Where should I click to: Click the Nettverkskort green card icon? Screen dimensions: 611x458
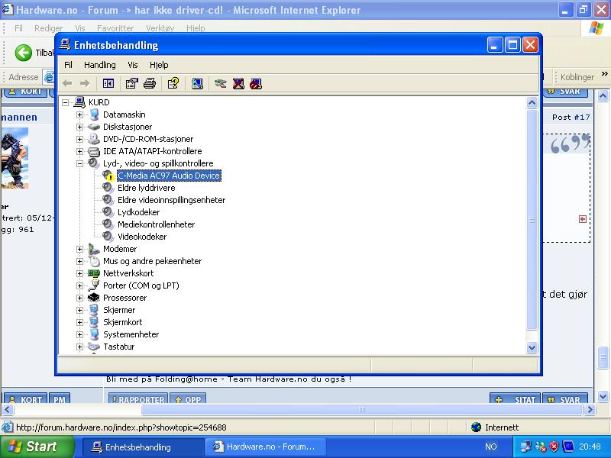tap(93, 273)
